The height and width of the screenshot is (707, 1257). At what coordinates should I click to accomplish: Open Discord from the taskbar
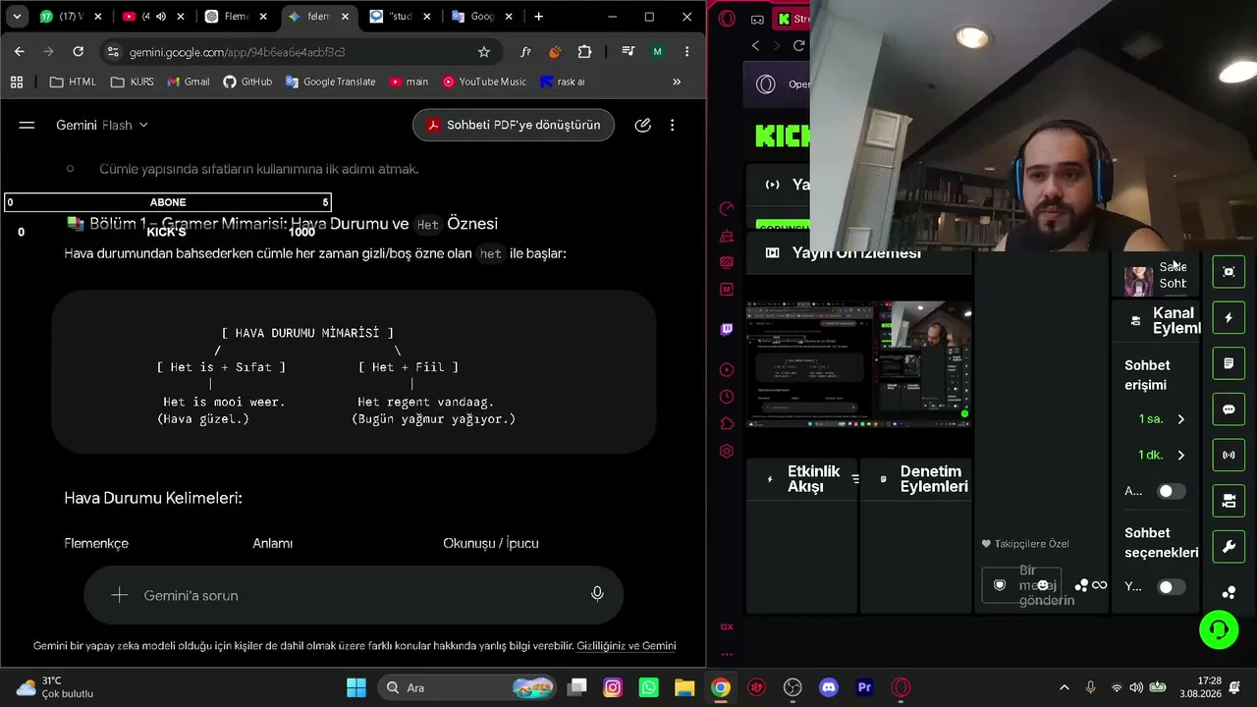(829, 687)
